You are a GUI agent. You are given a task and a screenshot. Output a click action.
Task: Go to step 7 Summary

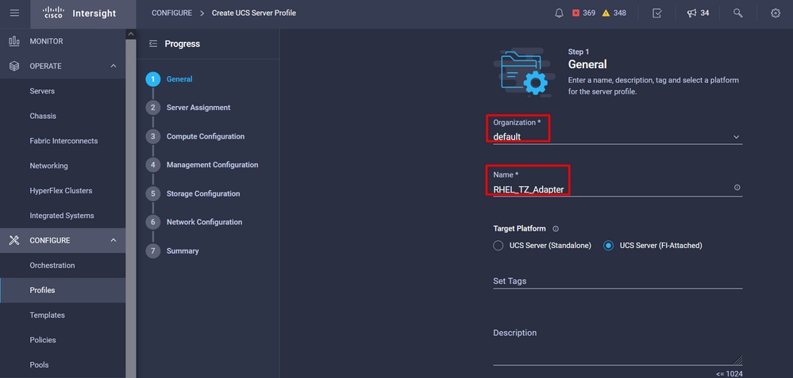pos(173,251)
